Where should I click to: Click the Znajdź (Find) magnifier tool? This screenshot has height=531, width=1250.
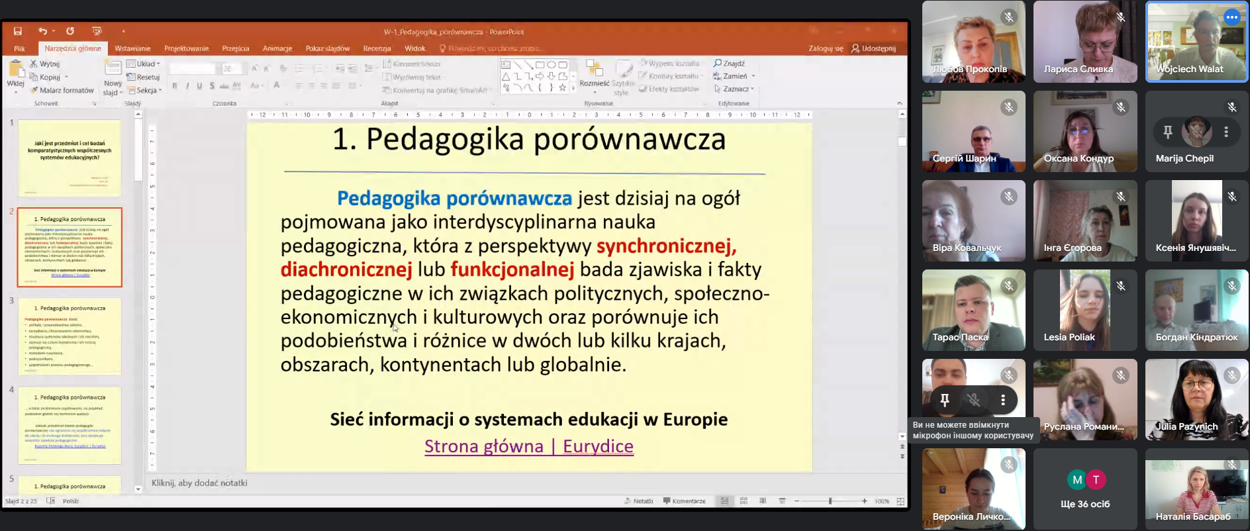pos(729,64)
